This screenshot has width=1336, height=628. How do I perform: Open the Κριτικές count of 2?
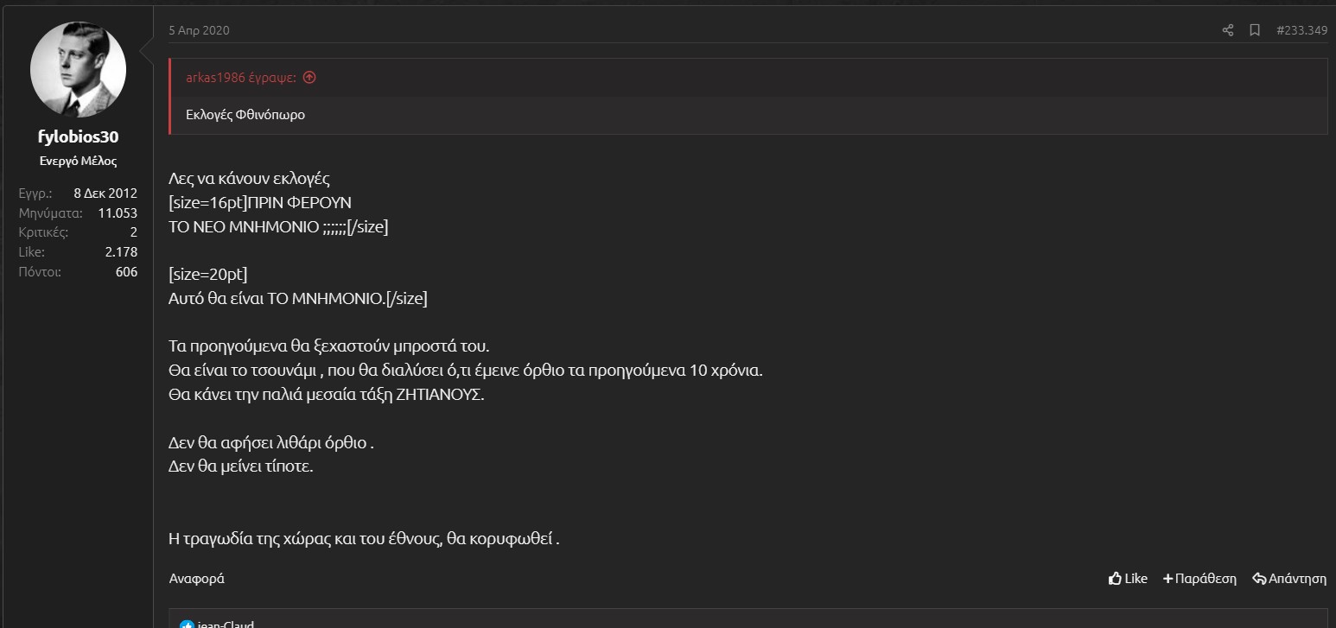click(x=133, y=232)
